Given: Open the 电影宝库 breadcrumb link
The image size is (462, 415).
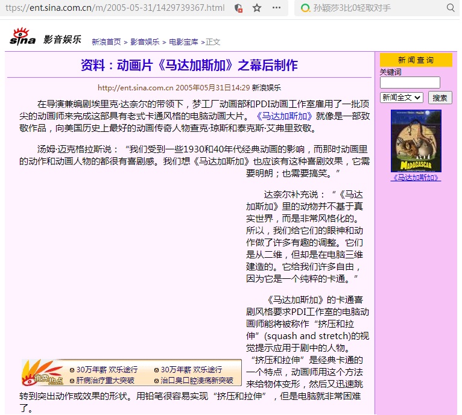Looking at the screenshot, I should click(183, 42).
